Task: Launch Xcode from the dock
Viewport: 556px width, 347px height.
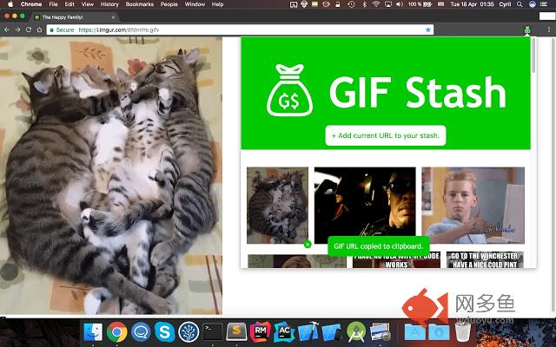Action: click(x=308, y=332)
